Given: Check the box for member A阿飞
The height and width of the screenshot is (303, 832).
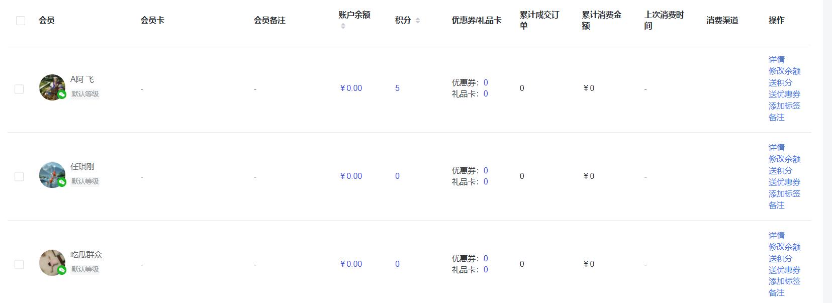Looking at the screenshot, I should tap(19, 89).
